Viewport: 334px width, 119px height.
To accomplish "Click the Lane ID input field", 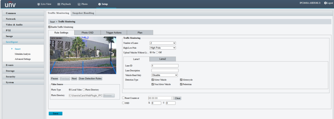I will (165, 66).
